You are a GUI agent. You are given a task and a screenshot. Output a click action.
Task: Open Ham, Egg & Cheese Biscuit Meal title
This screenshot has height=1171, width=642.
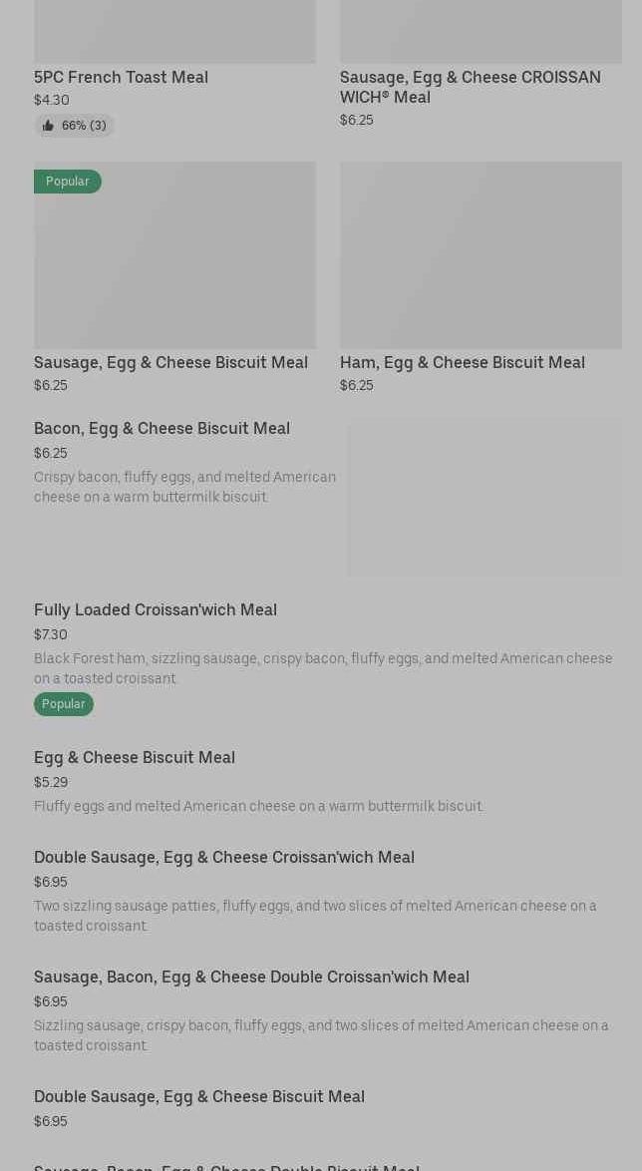[x=462, y=362]
